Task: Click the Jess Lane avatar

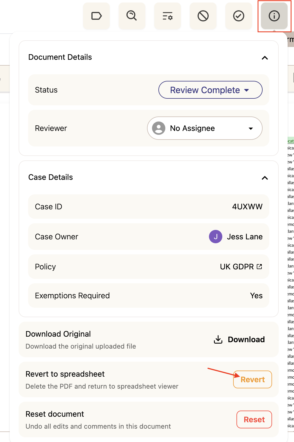Action: point(216,237)
